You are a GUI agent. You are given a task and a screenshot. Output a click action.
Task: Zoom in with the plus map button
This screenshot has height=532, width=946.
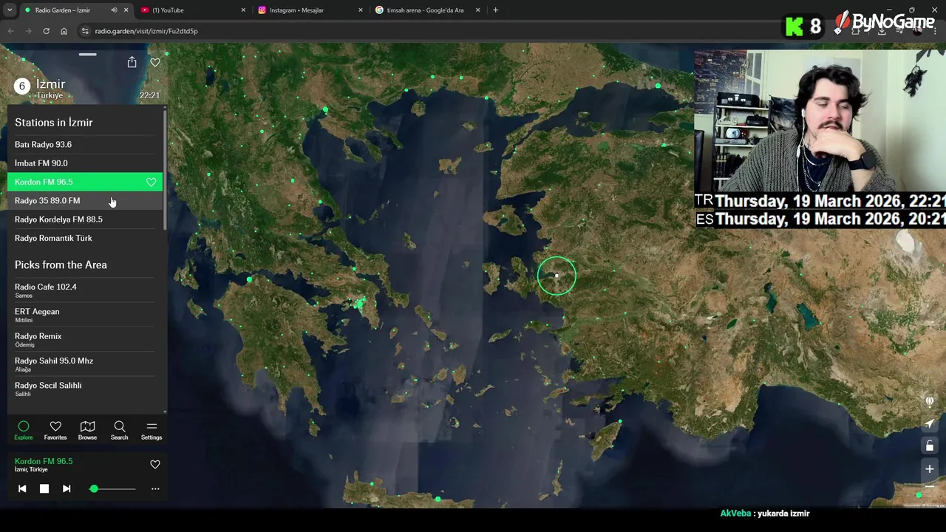coord(930,468)
